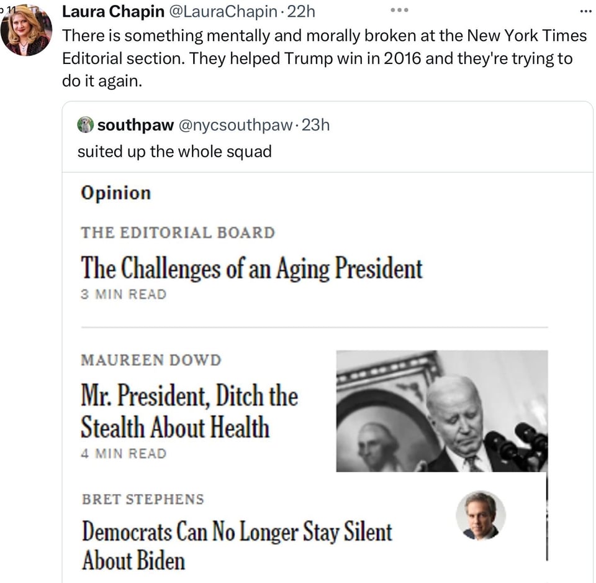This screenshot has height=583, width=596.
Task: Click 'THE EDITORIAL BOARD' byline
Action: (178, 233)
